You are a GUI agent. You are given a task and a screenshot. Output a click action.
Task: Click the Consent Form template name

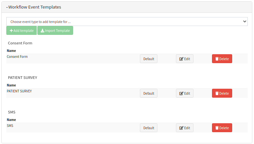click(17, 57)
